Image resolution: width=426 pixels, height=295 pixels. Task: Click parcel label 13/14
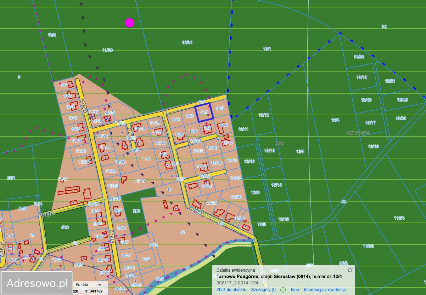[x=276, y=185]
